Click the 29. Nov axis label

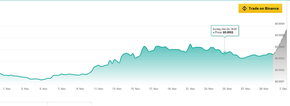pos(264,89)
